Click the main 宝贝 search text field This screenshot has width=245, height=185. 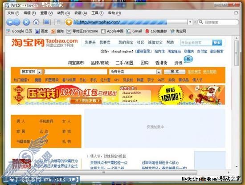pos(76,72)
